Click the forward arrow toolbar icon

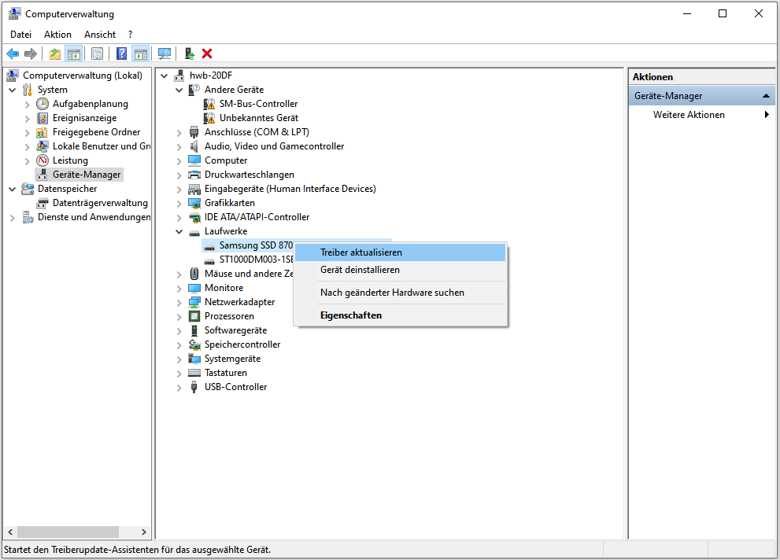tap(31, 53)
